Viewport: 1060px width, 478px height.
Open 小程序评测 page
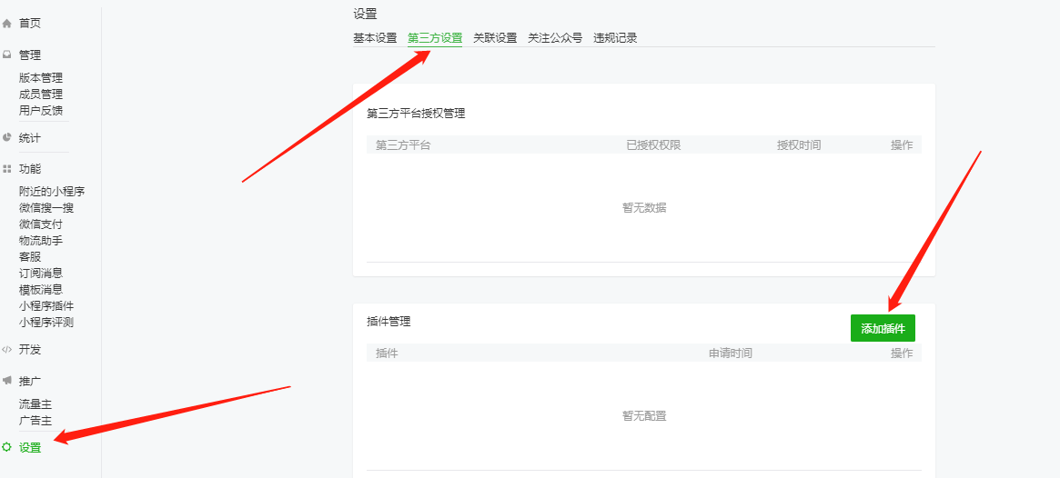(x=46, y=322)
